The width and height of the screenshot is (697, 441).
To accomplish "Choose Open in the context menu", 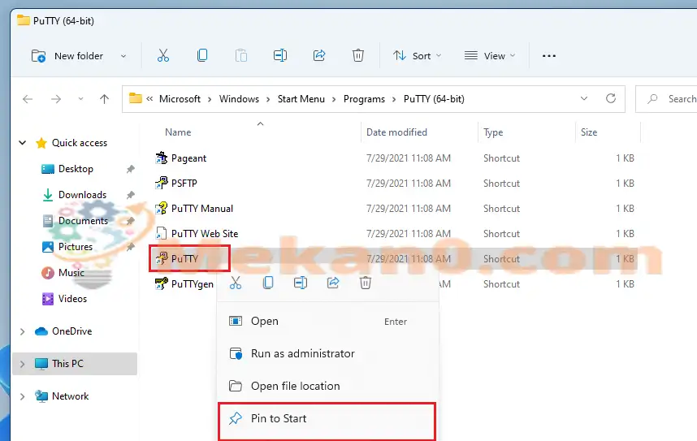I will [x=327, y=322].
